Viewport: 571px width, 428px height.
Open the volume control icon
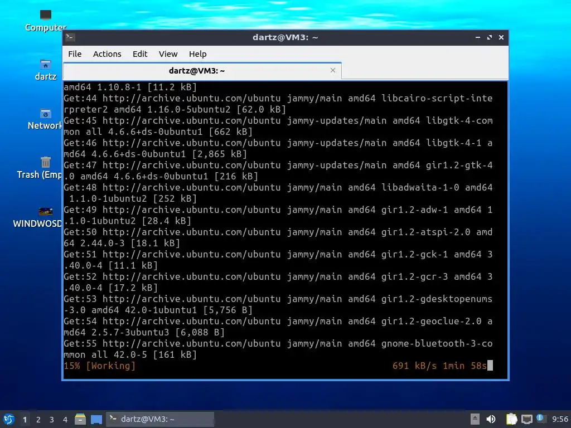pos(491,419)
